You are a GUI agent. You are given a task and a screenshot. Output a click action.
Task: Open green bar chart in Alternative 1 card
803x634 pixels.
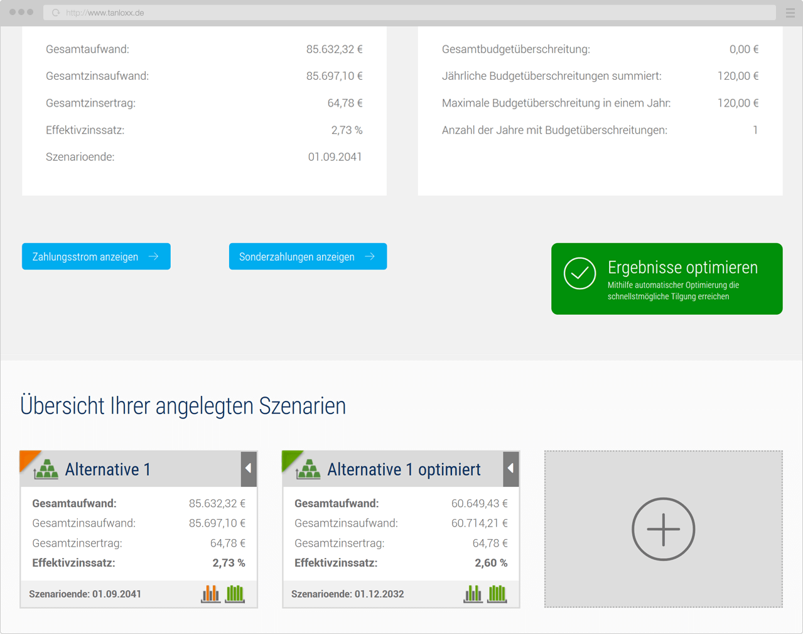(235, 593)
